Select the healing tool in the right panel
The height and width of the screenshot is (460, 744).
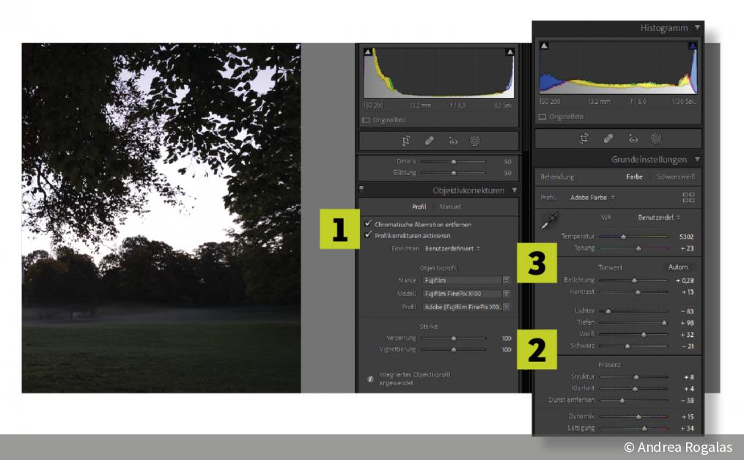pyautogui.click(x=608, y=138)
